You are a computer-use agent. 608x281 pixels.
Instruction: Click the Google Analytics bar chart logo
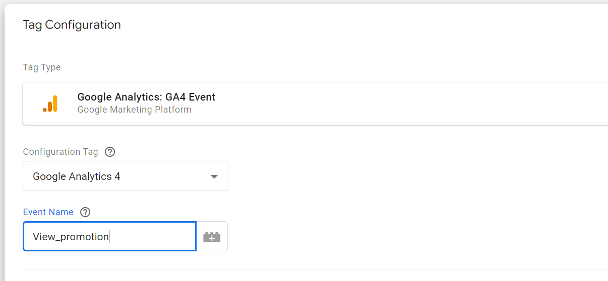[x=50, y=104]
